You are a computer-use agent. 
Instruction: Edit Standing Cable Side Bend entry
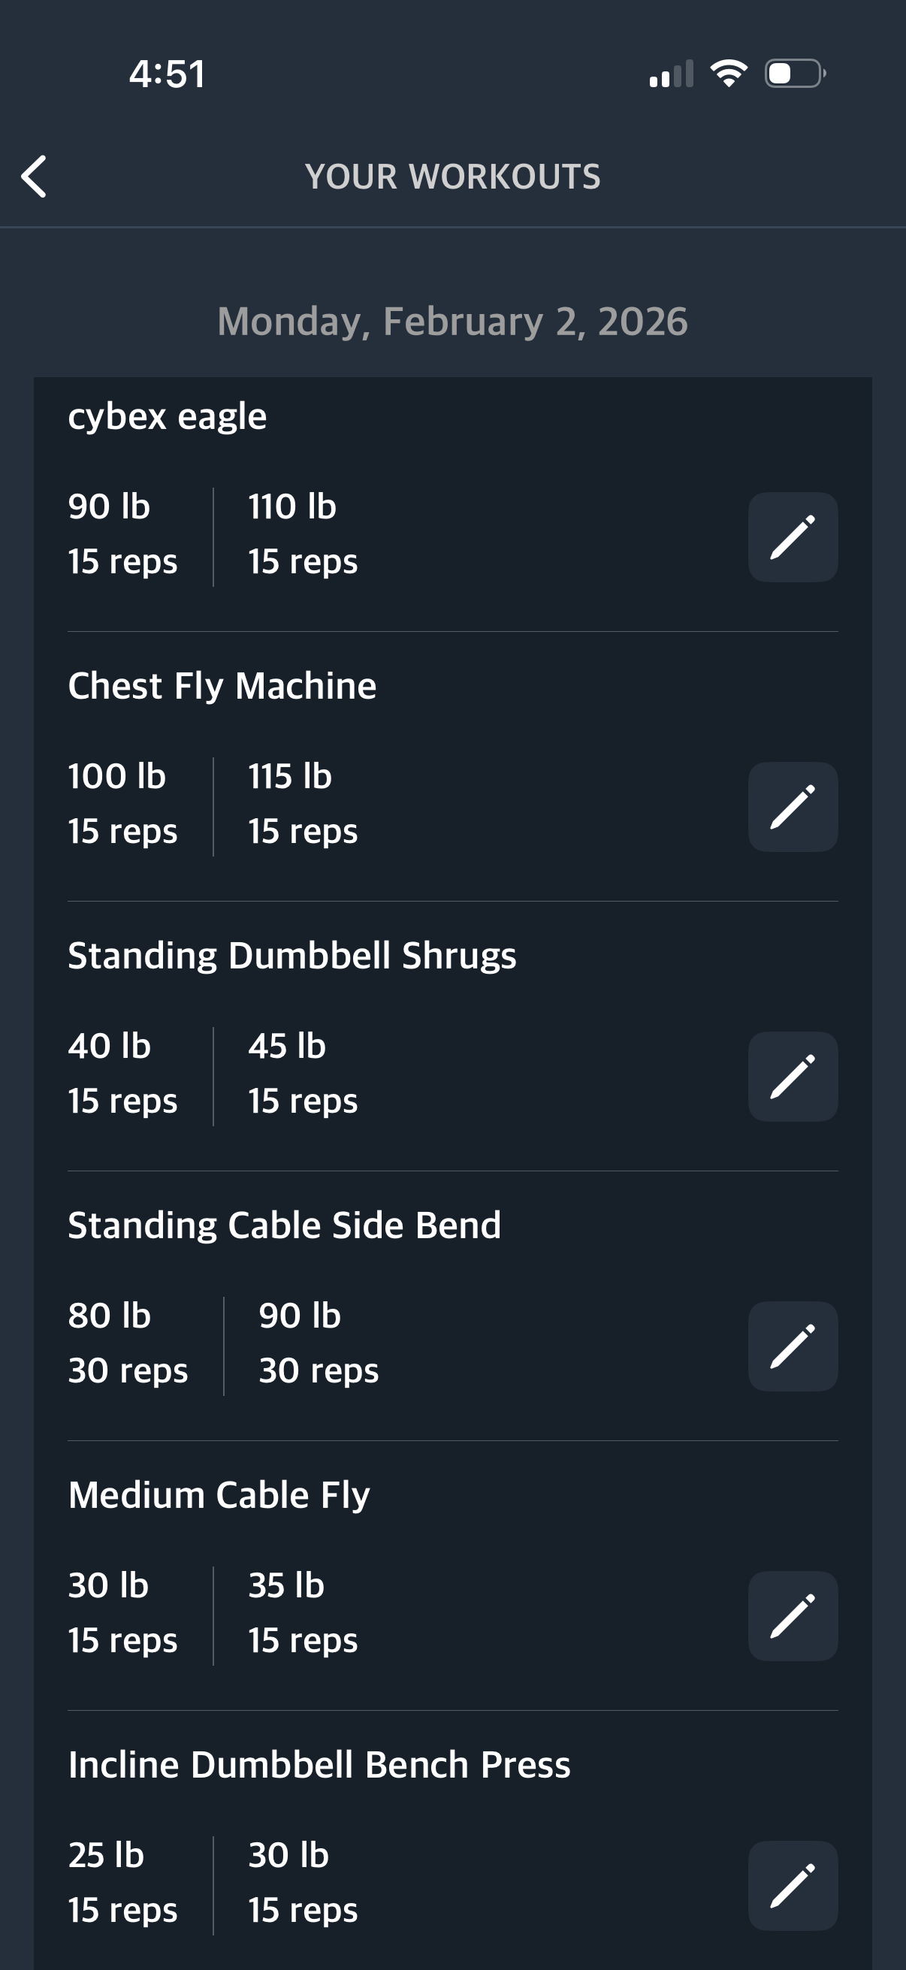pyautogui.click(x=792, y=1346)
